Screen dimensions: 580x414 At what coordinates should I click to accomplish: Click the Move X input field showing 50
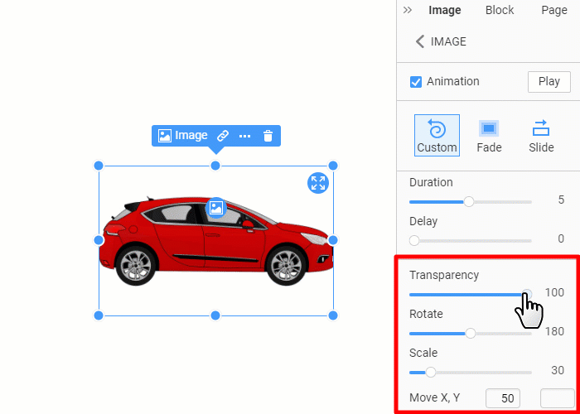503,398
